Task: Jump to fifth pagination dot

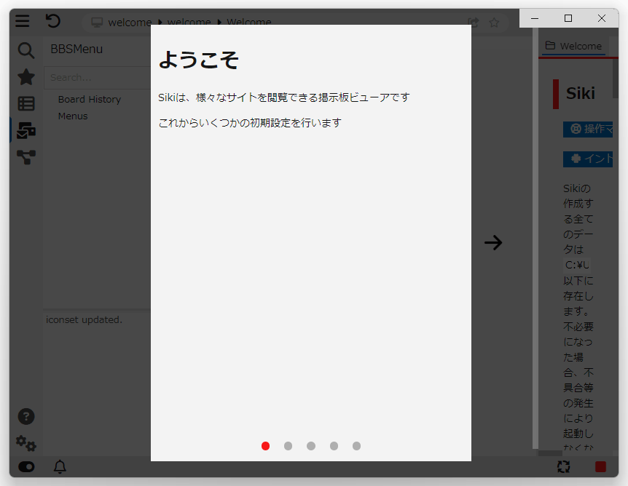Action: 357,446
